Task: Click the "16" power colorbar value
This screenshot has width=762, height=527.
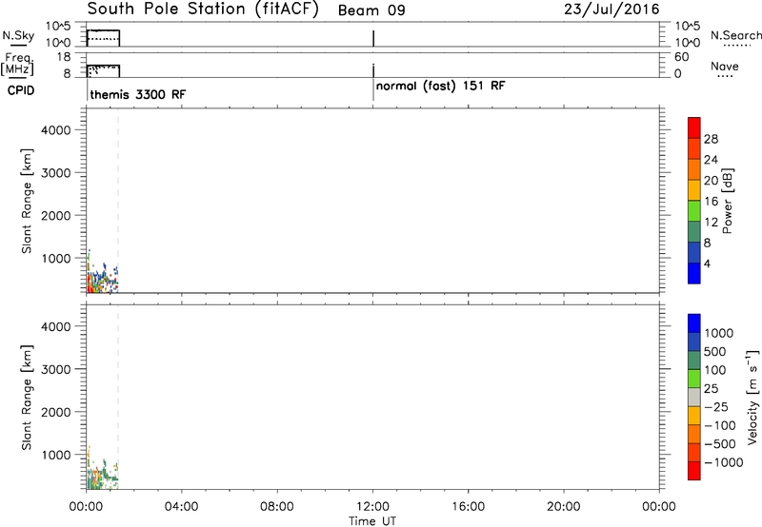Action: coord(711,202)
